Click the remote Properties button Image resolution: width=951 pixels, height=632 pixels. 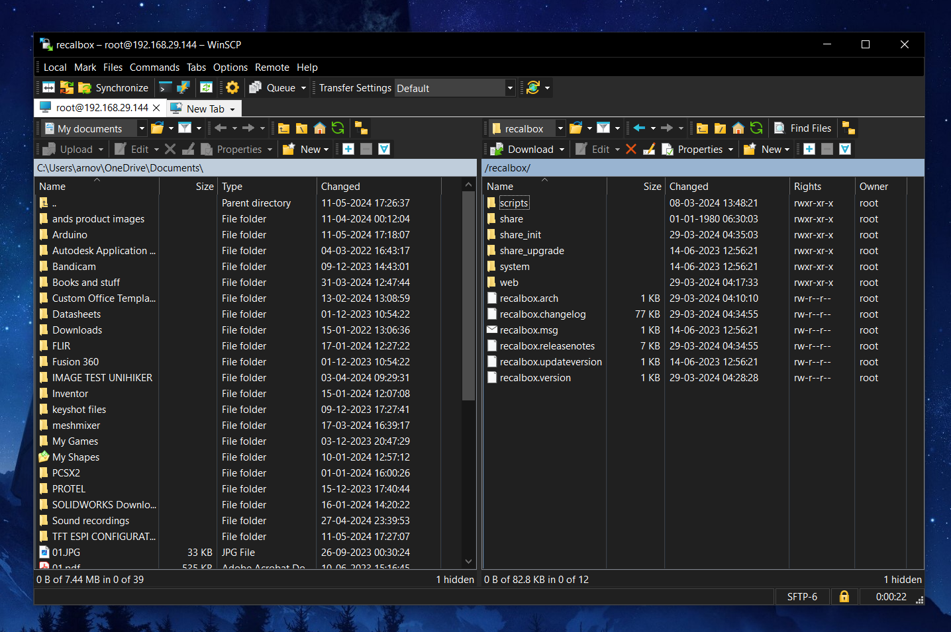coord(692,149)
